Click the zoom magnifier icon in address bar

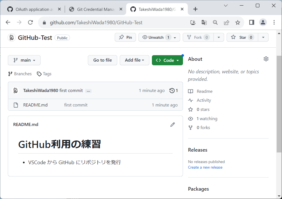[215, 23]
